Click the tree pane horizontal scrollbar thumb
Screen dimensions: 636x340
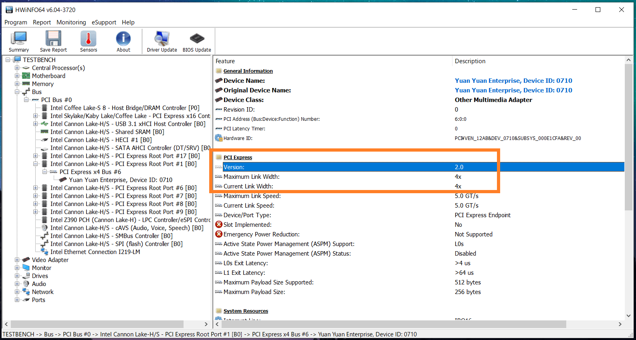(x=97, y=324)
